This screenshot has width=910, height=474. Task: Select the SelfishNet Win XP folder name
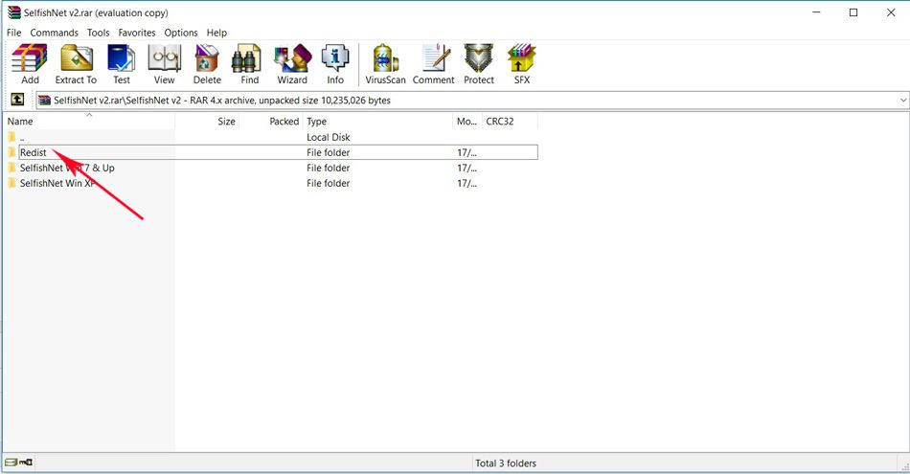click(57, 183)
